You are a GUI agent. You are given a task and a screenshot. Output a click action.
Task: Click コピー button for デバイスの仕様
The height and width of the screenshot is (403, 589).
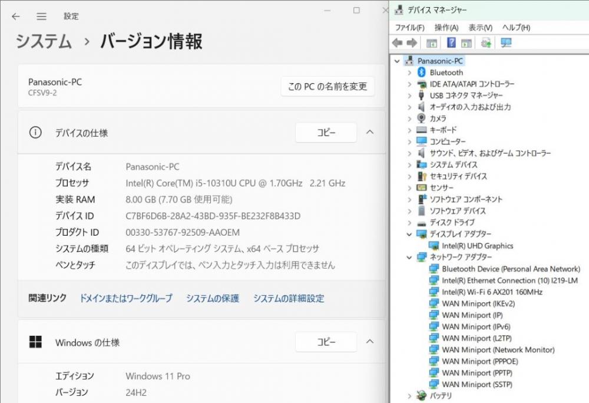(x=326, y=132)
